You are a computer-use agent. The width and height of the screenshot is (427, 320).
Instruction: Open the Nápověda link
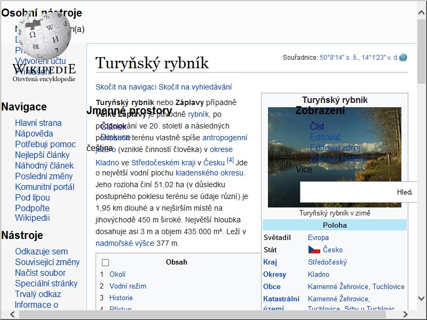click(x=34, y=134)
